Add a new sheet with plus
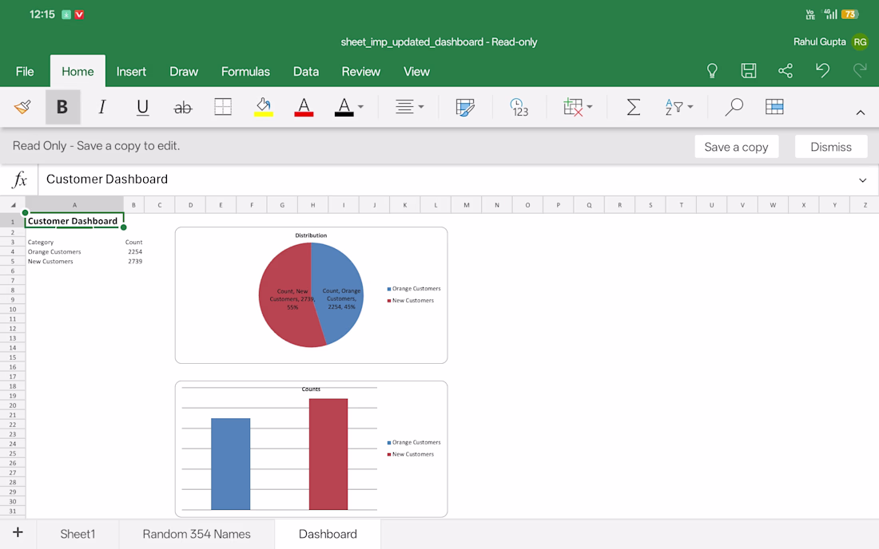 point(18,533)
